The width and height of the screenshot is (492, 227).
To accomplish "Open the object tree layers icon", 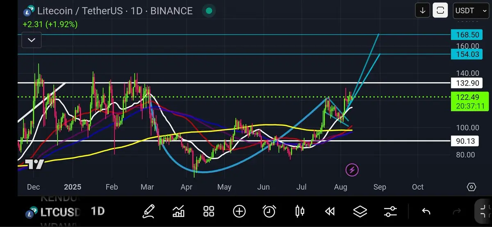I will point(360,211).
